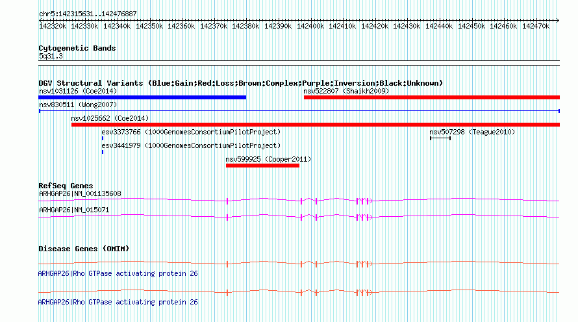This screenshot has height=322, width=578.
Task: Click the RefSeq Genes track heading
Action: coord(66,186)
